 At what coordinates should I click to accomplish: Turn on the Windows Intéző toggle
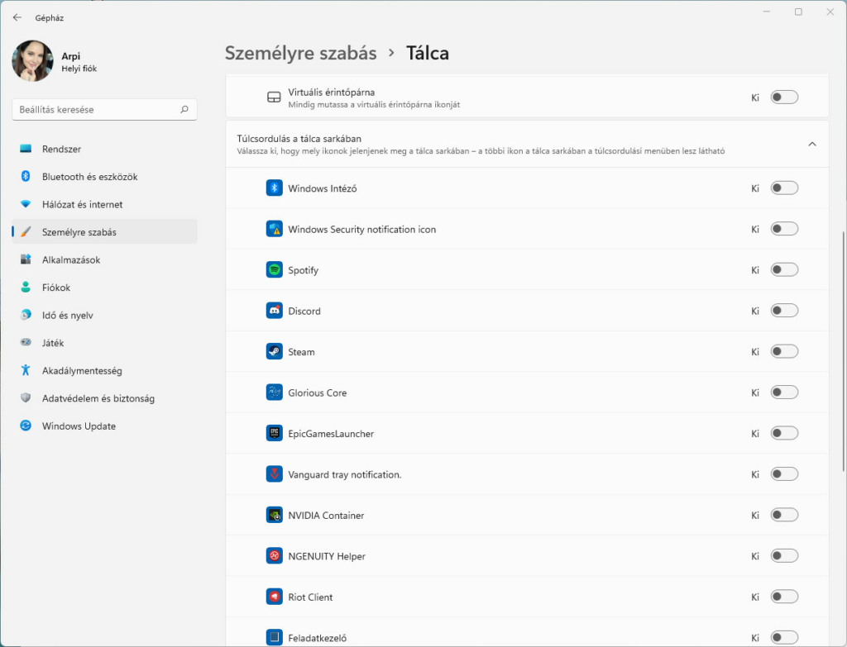(x=784, y=188)
